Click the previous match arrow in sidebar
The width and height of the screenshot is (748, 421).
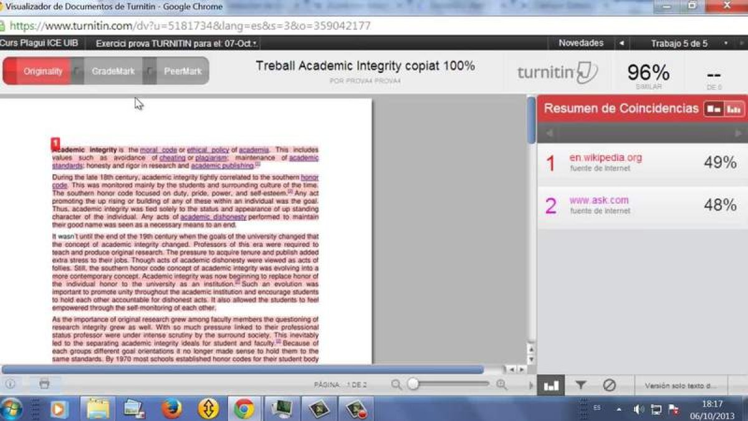pos(549,133)
